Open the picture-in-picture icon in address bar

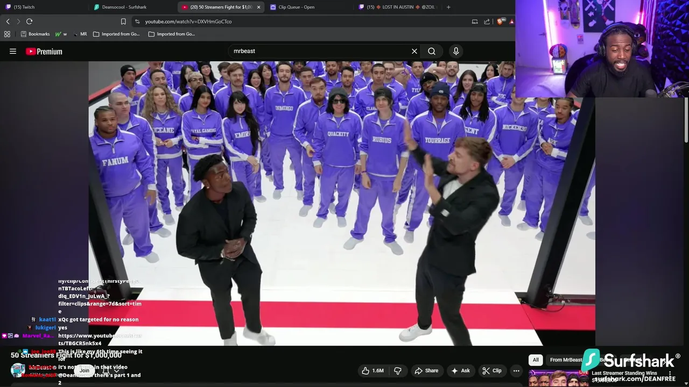tap(475, 21)
